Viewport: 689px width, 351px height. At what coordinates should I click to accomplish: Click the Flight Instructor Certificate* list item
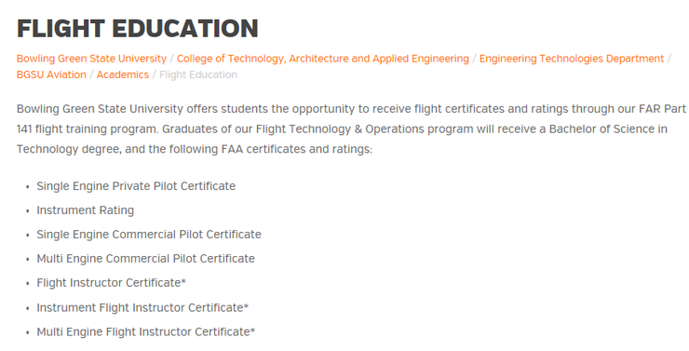(111, 283)
